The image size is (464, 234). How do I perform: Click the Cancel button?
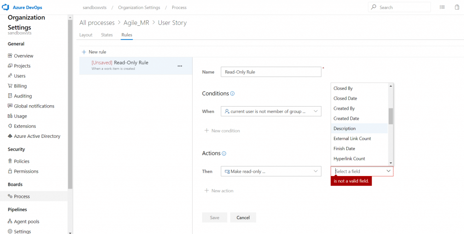[x=243, y=217]
